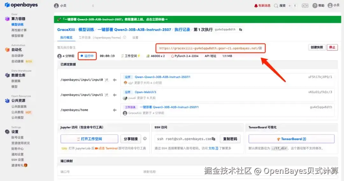Select 自动调参 in the sidebar

18,56
